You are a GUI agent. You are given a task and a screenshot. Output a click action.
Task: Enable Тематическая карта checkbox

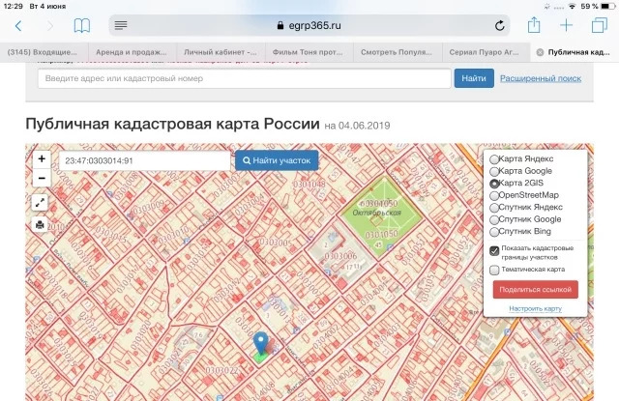tap(494, 271)
